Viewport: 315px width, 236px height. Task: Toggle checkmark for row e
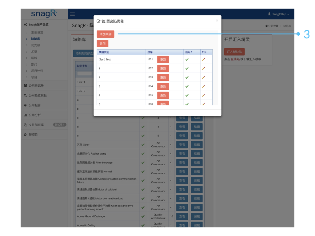(x=143, y=136)
